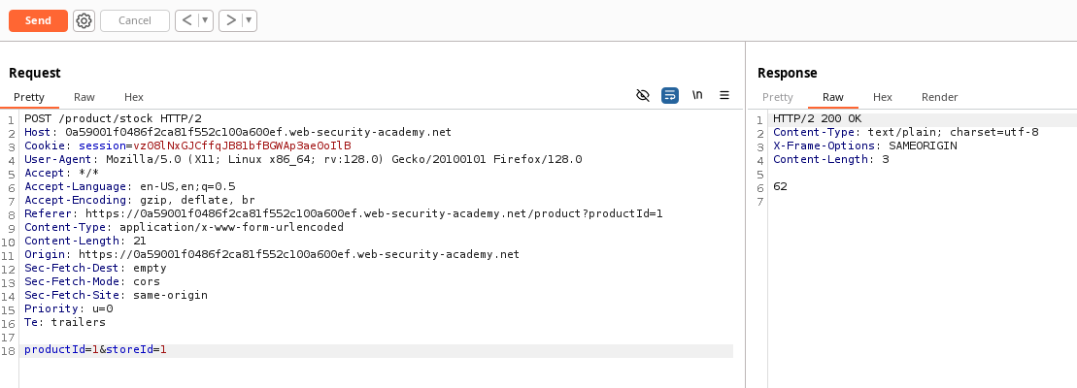Switch request view to Raw tab

point(84,97)
